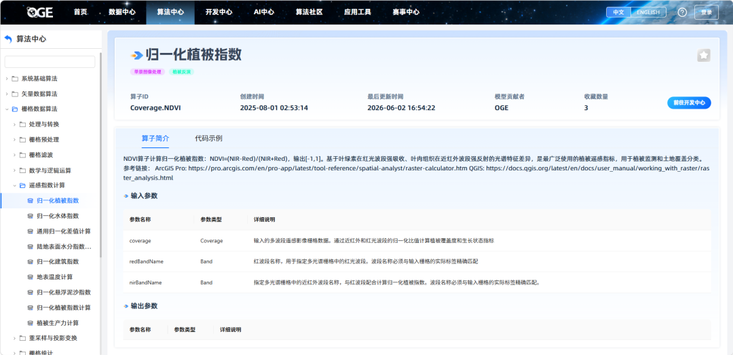Click the icon next to 归一化建筑指数
This screenshot has height=355, width=733.
click(31, 262)
